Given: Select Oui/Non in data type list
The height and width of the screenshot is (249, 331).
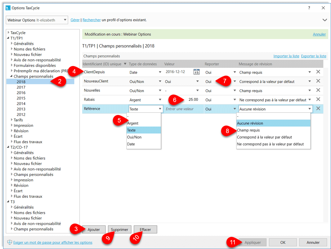Looking at the screenshot, I should [x=144, y=137].
